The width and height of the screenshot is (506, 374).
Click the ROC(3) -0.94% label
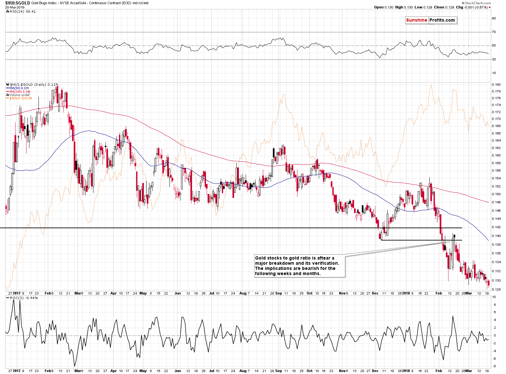(24, 298)
